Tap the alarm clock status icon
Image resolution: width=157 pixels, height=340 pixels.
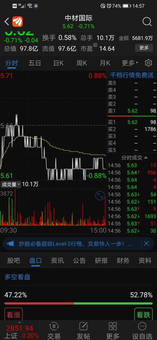coord(109,6)
